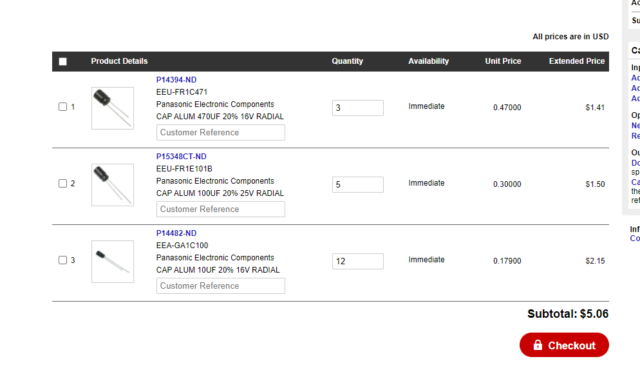Click the Quantity column header
Screen dimensions: 640x388
pos(348,61)
